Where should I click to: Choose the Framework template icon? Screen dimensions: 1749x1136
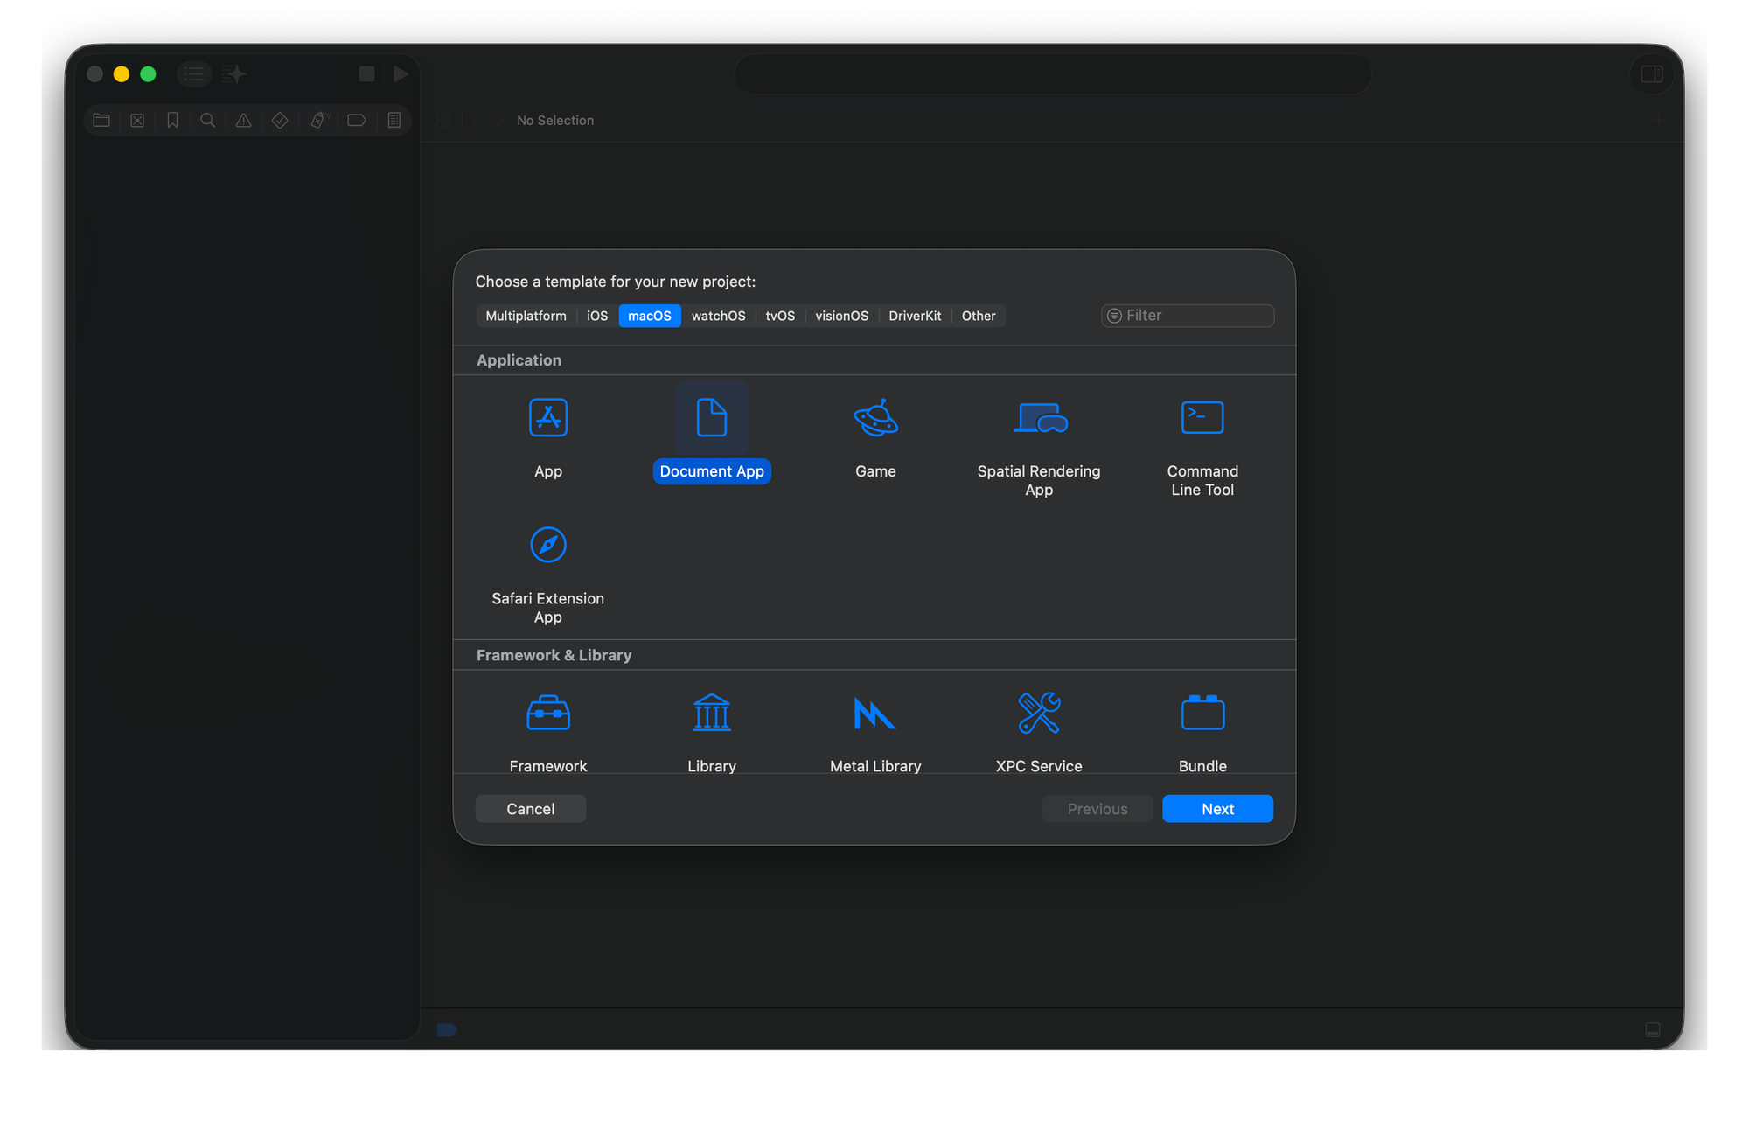click(x=548, y=714)
